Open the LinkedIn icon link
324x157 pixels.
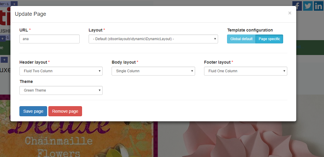pos(319,5)
